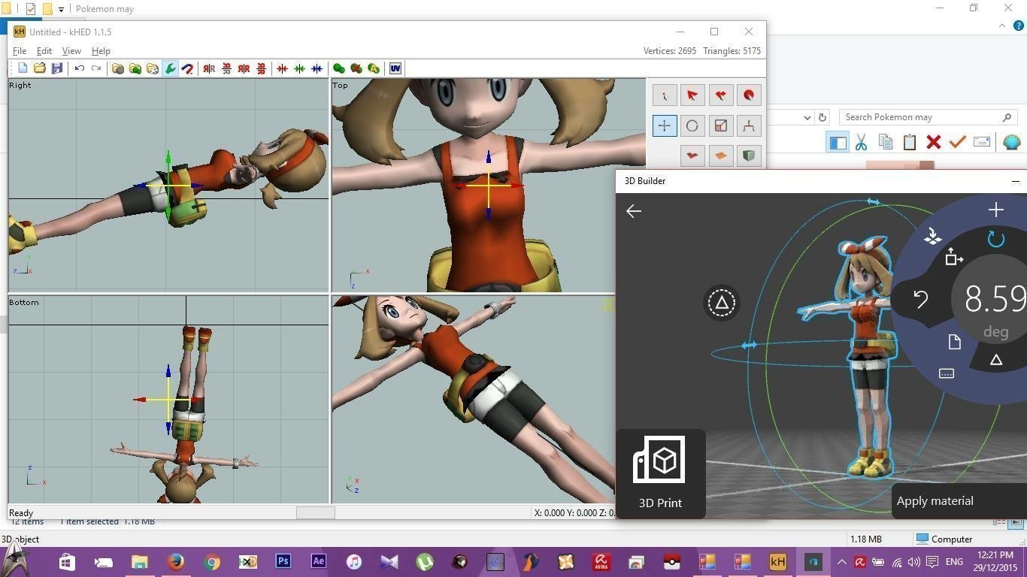The width and height of the screenshot is (1027, 577).
Task: Choose the create polygon shape tool
Action: [692, 156]
